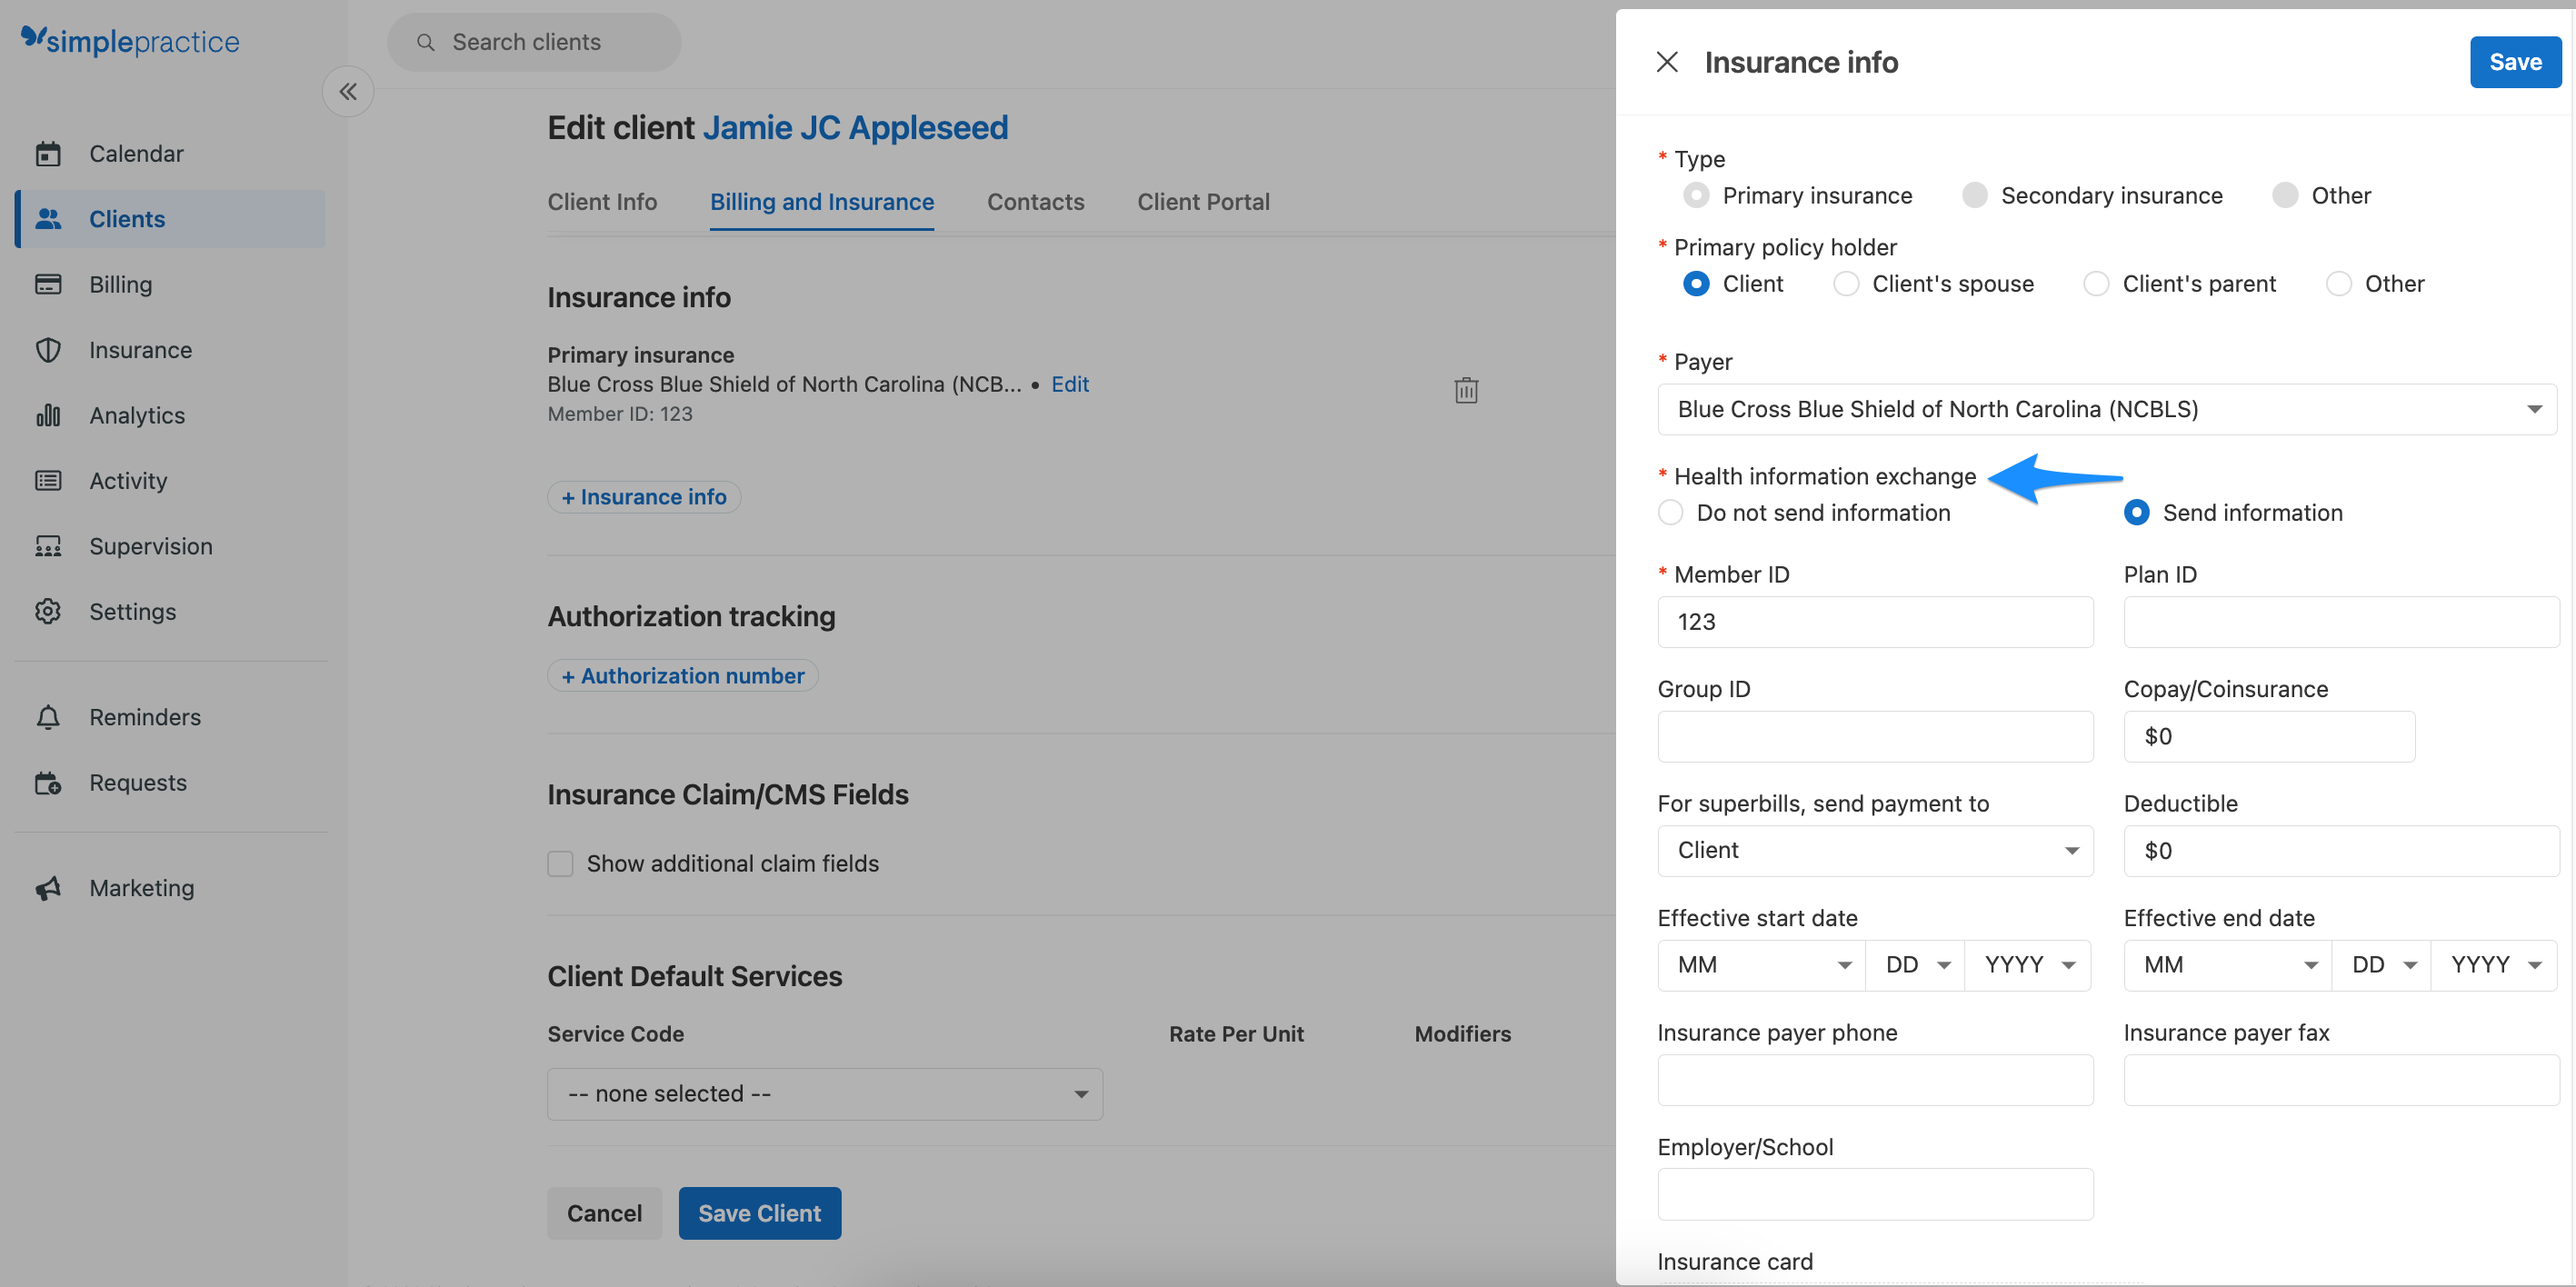Open the Service Code dropdown
This screenshot has width=2576, height=1287.
tap(825, 1094)
